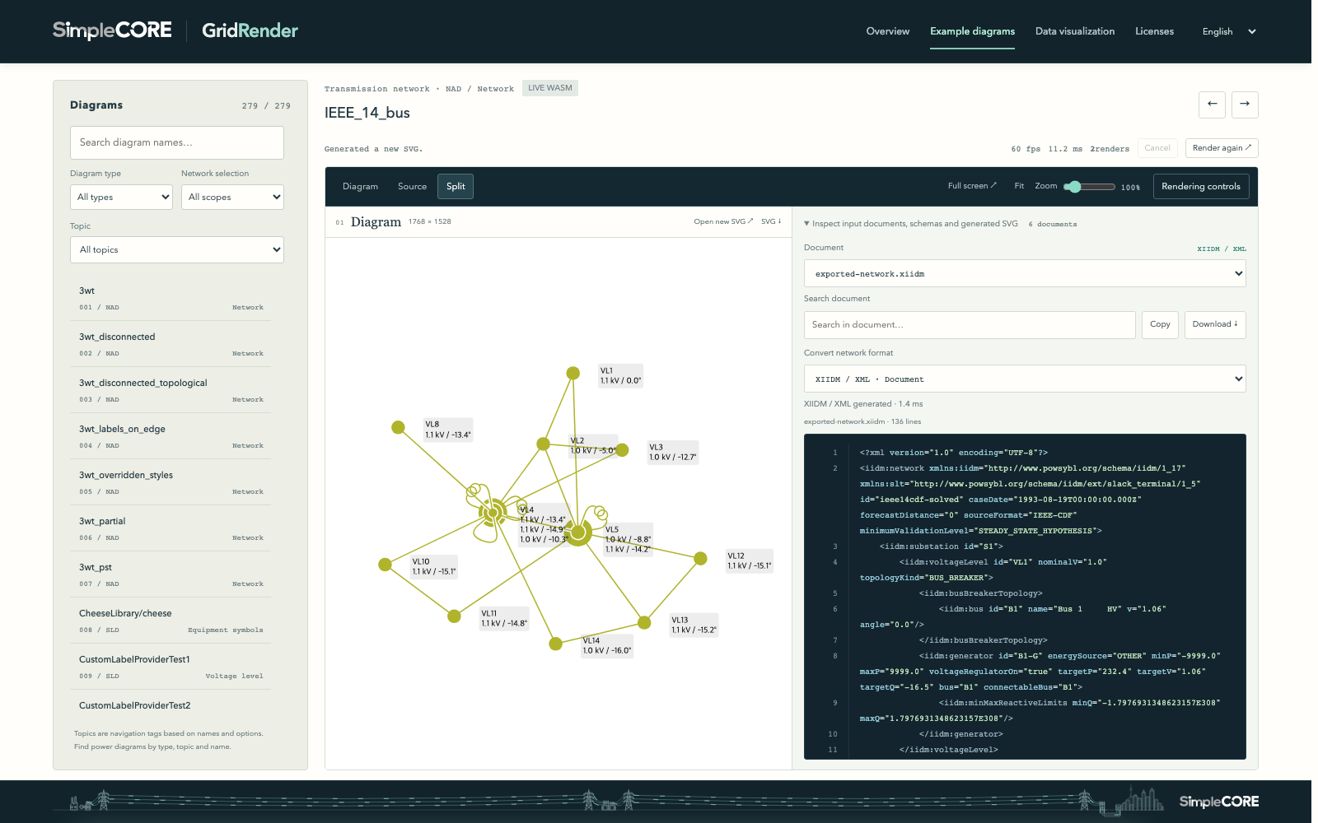Click the VL13 node circle

point(644,623)
